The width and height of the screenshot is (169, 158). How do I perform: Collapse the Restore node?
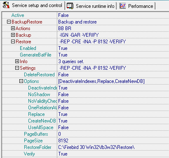click(13, 42)
